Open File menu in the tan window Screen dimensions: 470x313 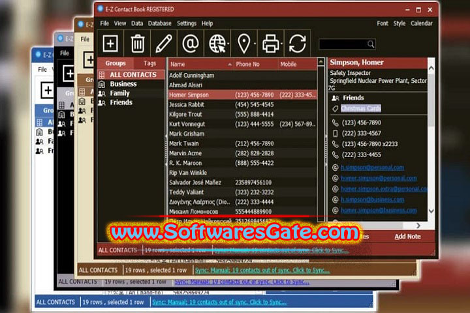(x=85, y=39)
